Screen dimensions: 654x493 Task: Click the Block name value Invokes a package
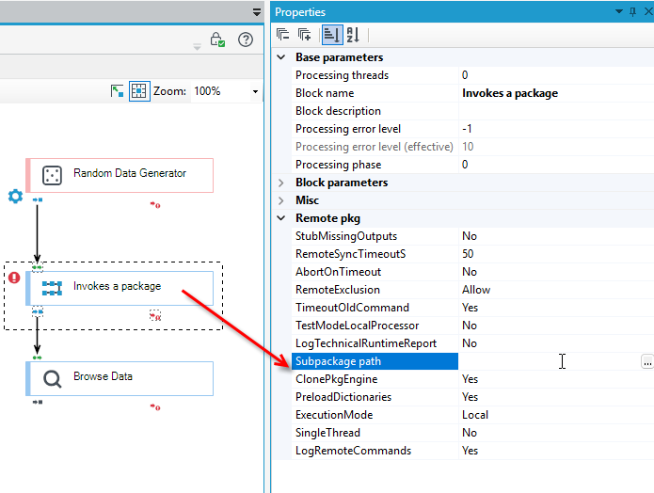(x=510, y=93)
